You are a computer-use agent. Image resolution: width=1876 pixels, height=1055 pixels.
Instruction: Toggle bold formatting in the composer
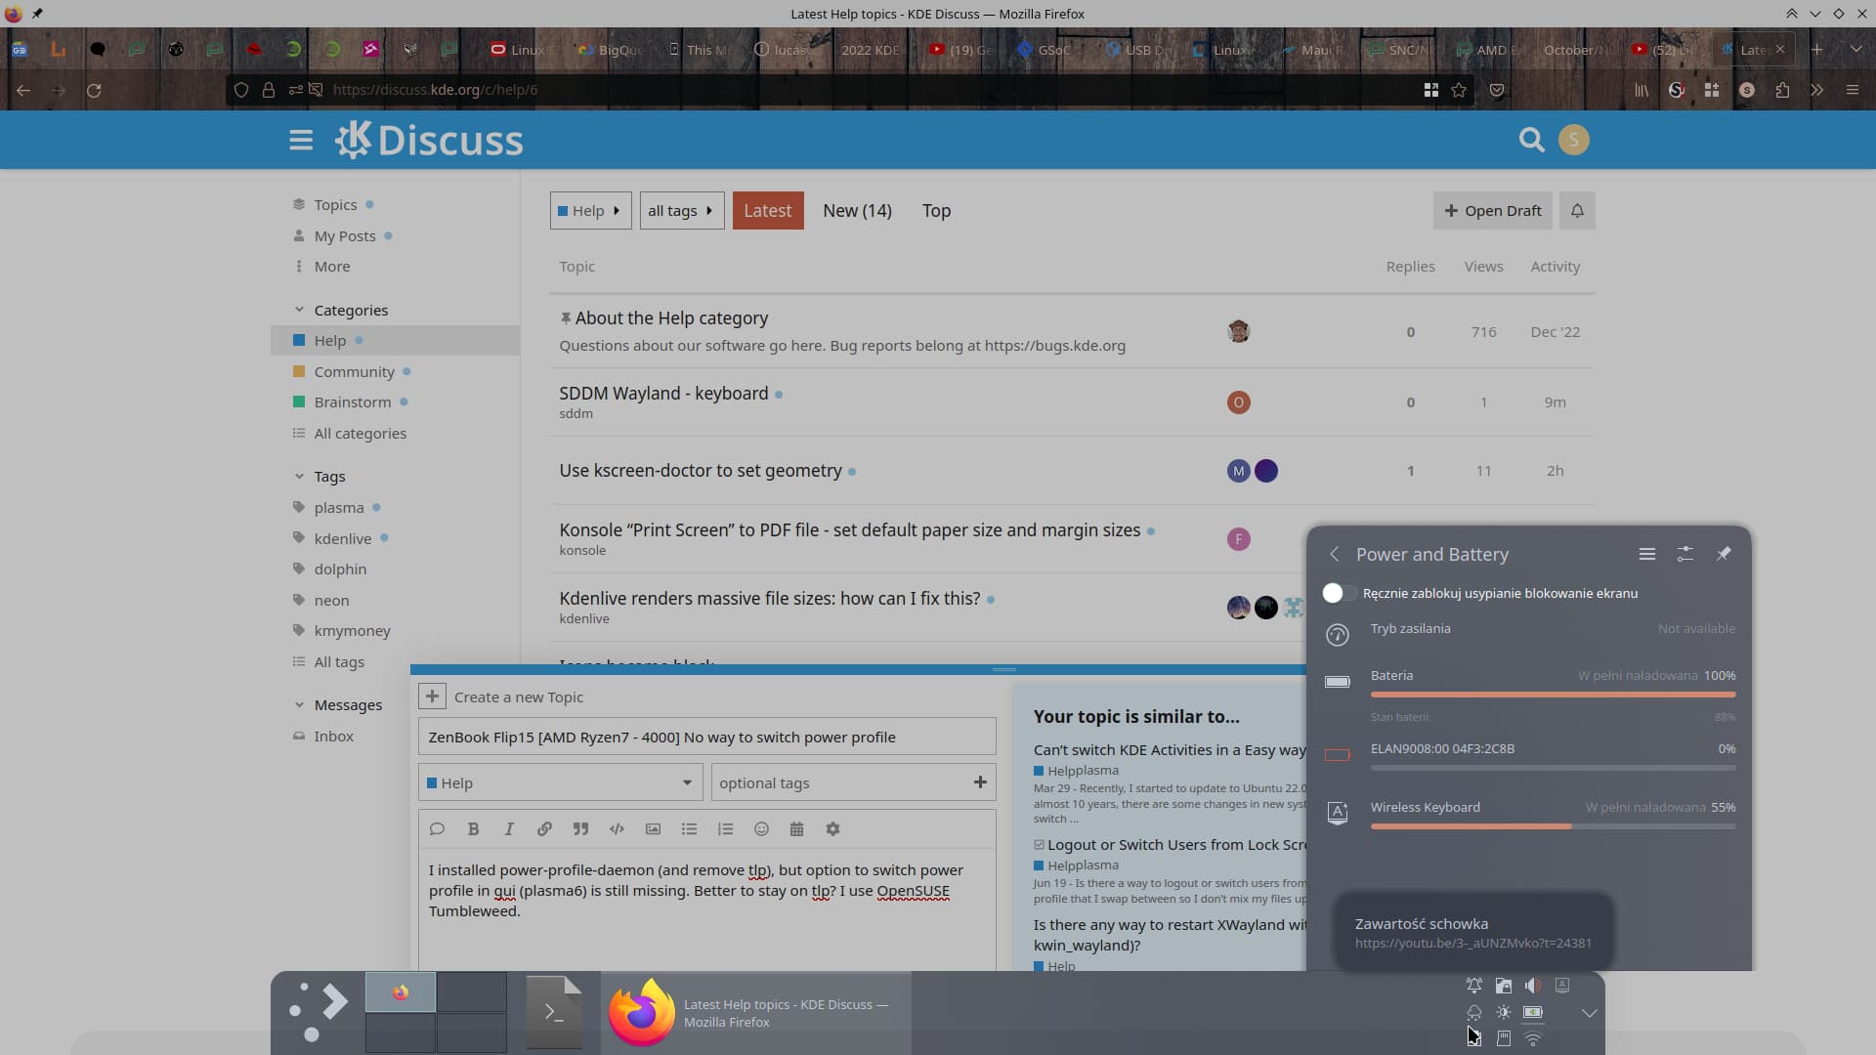pyautogui.click(x=473, y=828)
